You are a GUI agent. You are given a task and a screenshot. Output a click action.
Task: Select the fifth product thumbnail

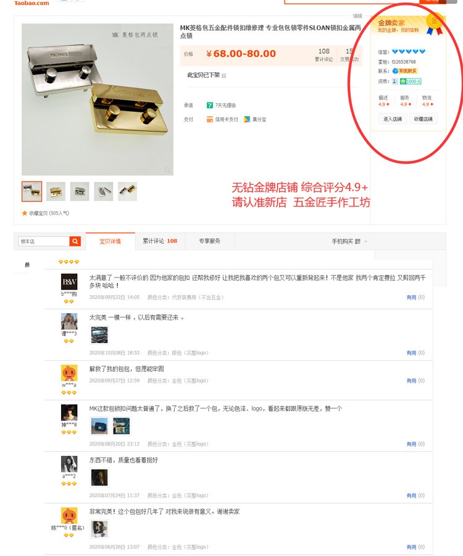(128, 192)
